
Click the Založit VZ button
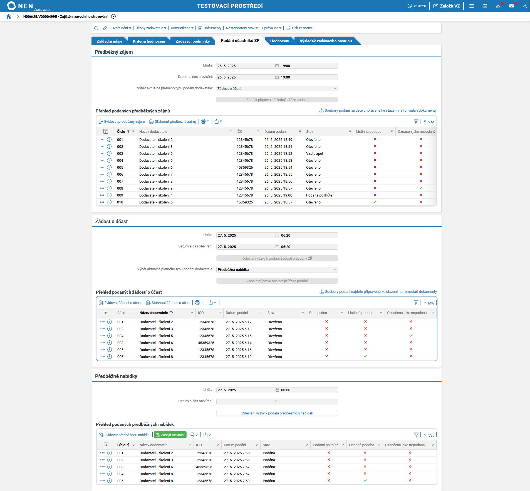pyautogui.click(x=447, y=6)
